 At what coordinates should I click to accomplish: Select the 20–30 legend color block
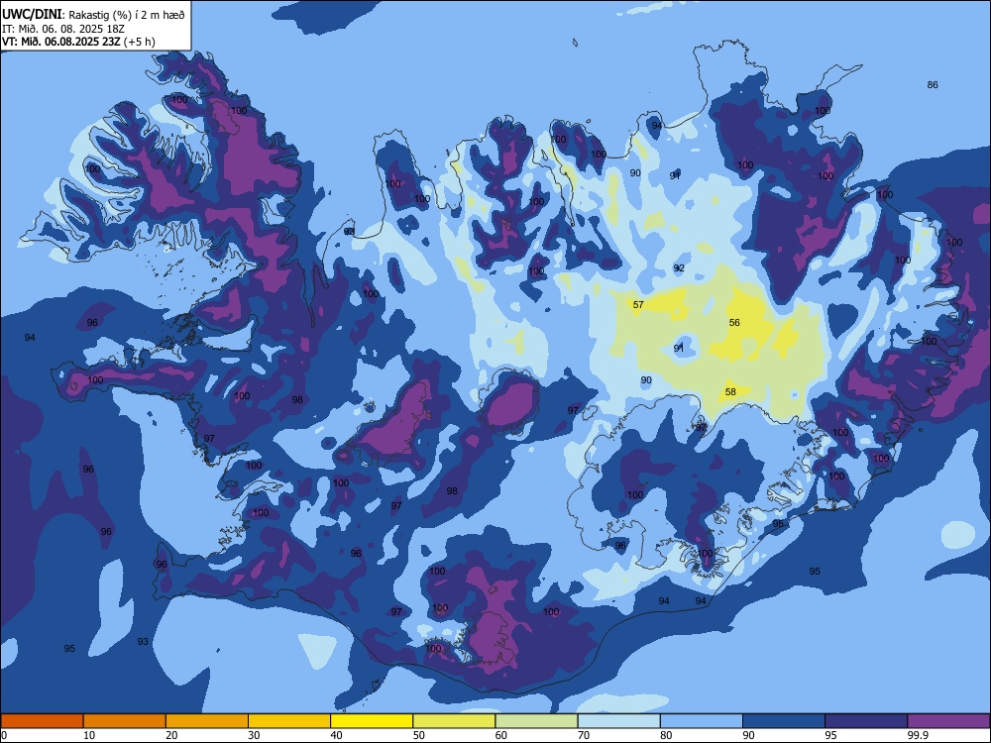(x=207, y=721)
